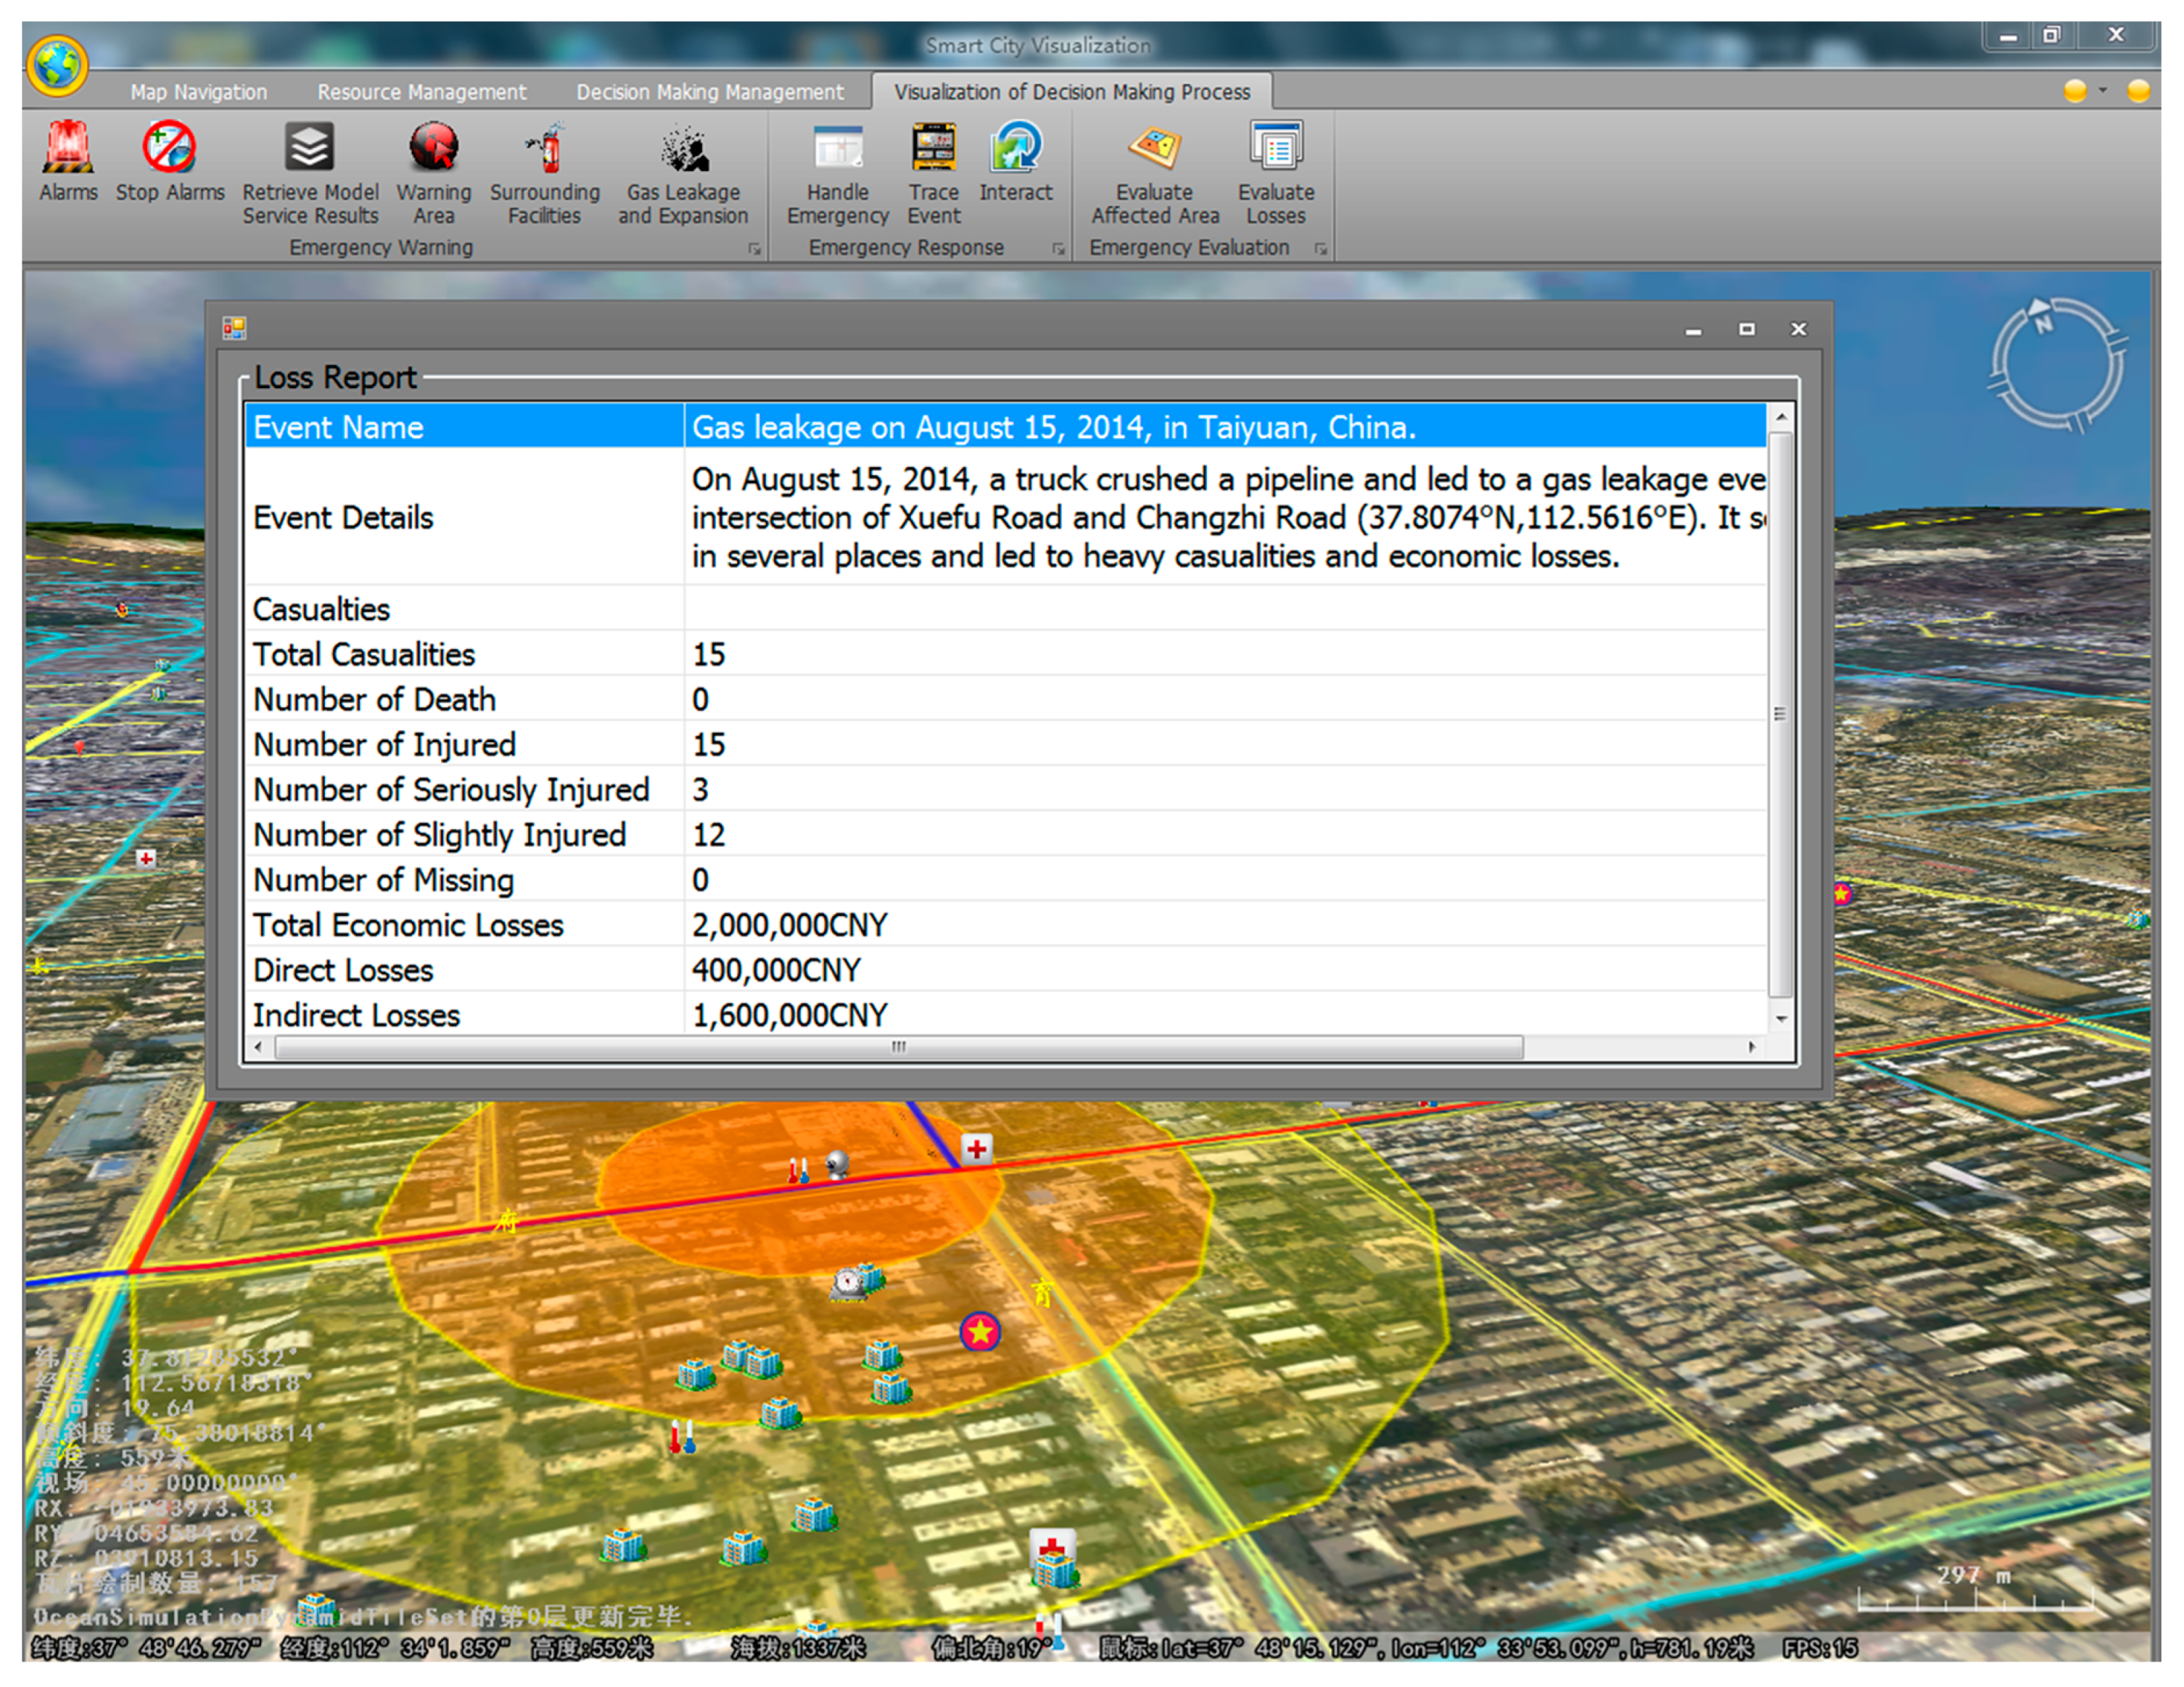Screen dimensions: 2184x1687
Task: Click the 1,600,000CNY value cell
Action: tap(1225, 1014)
